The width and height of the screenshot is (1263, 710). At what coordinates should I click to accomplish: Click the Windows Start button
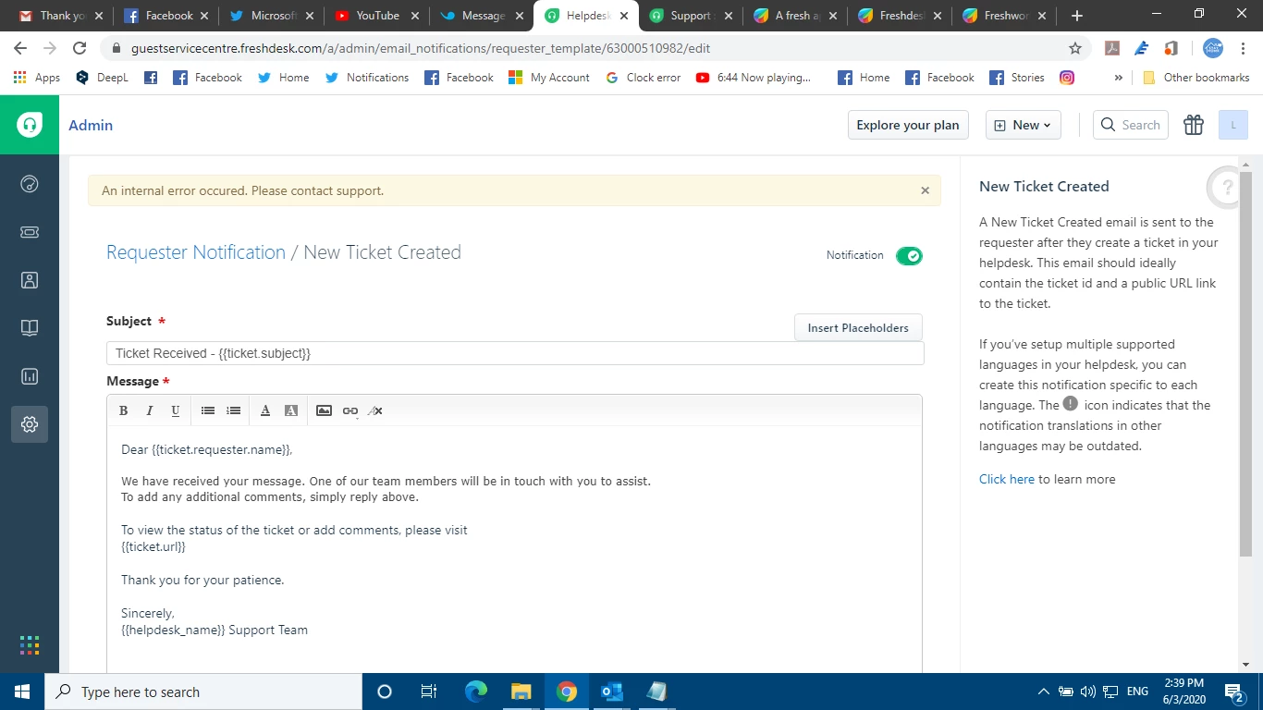click(x=22, y=692)
